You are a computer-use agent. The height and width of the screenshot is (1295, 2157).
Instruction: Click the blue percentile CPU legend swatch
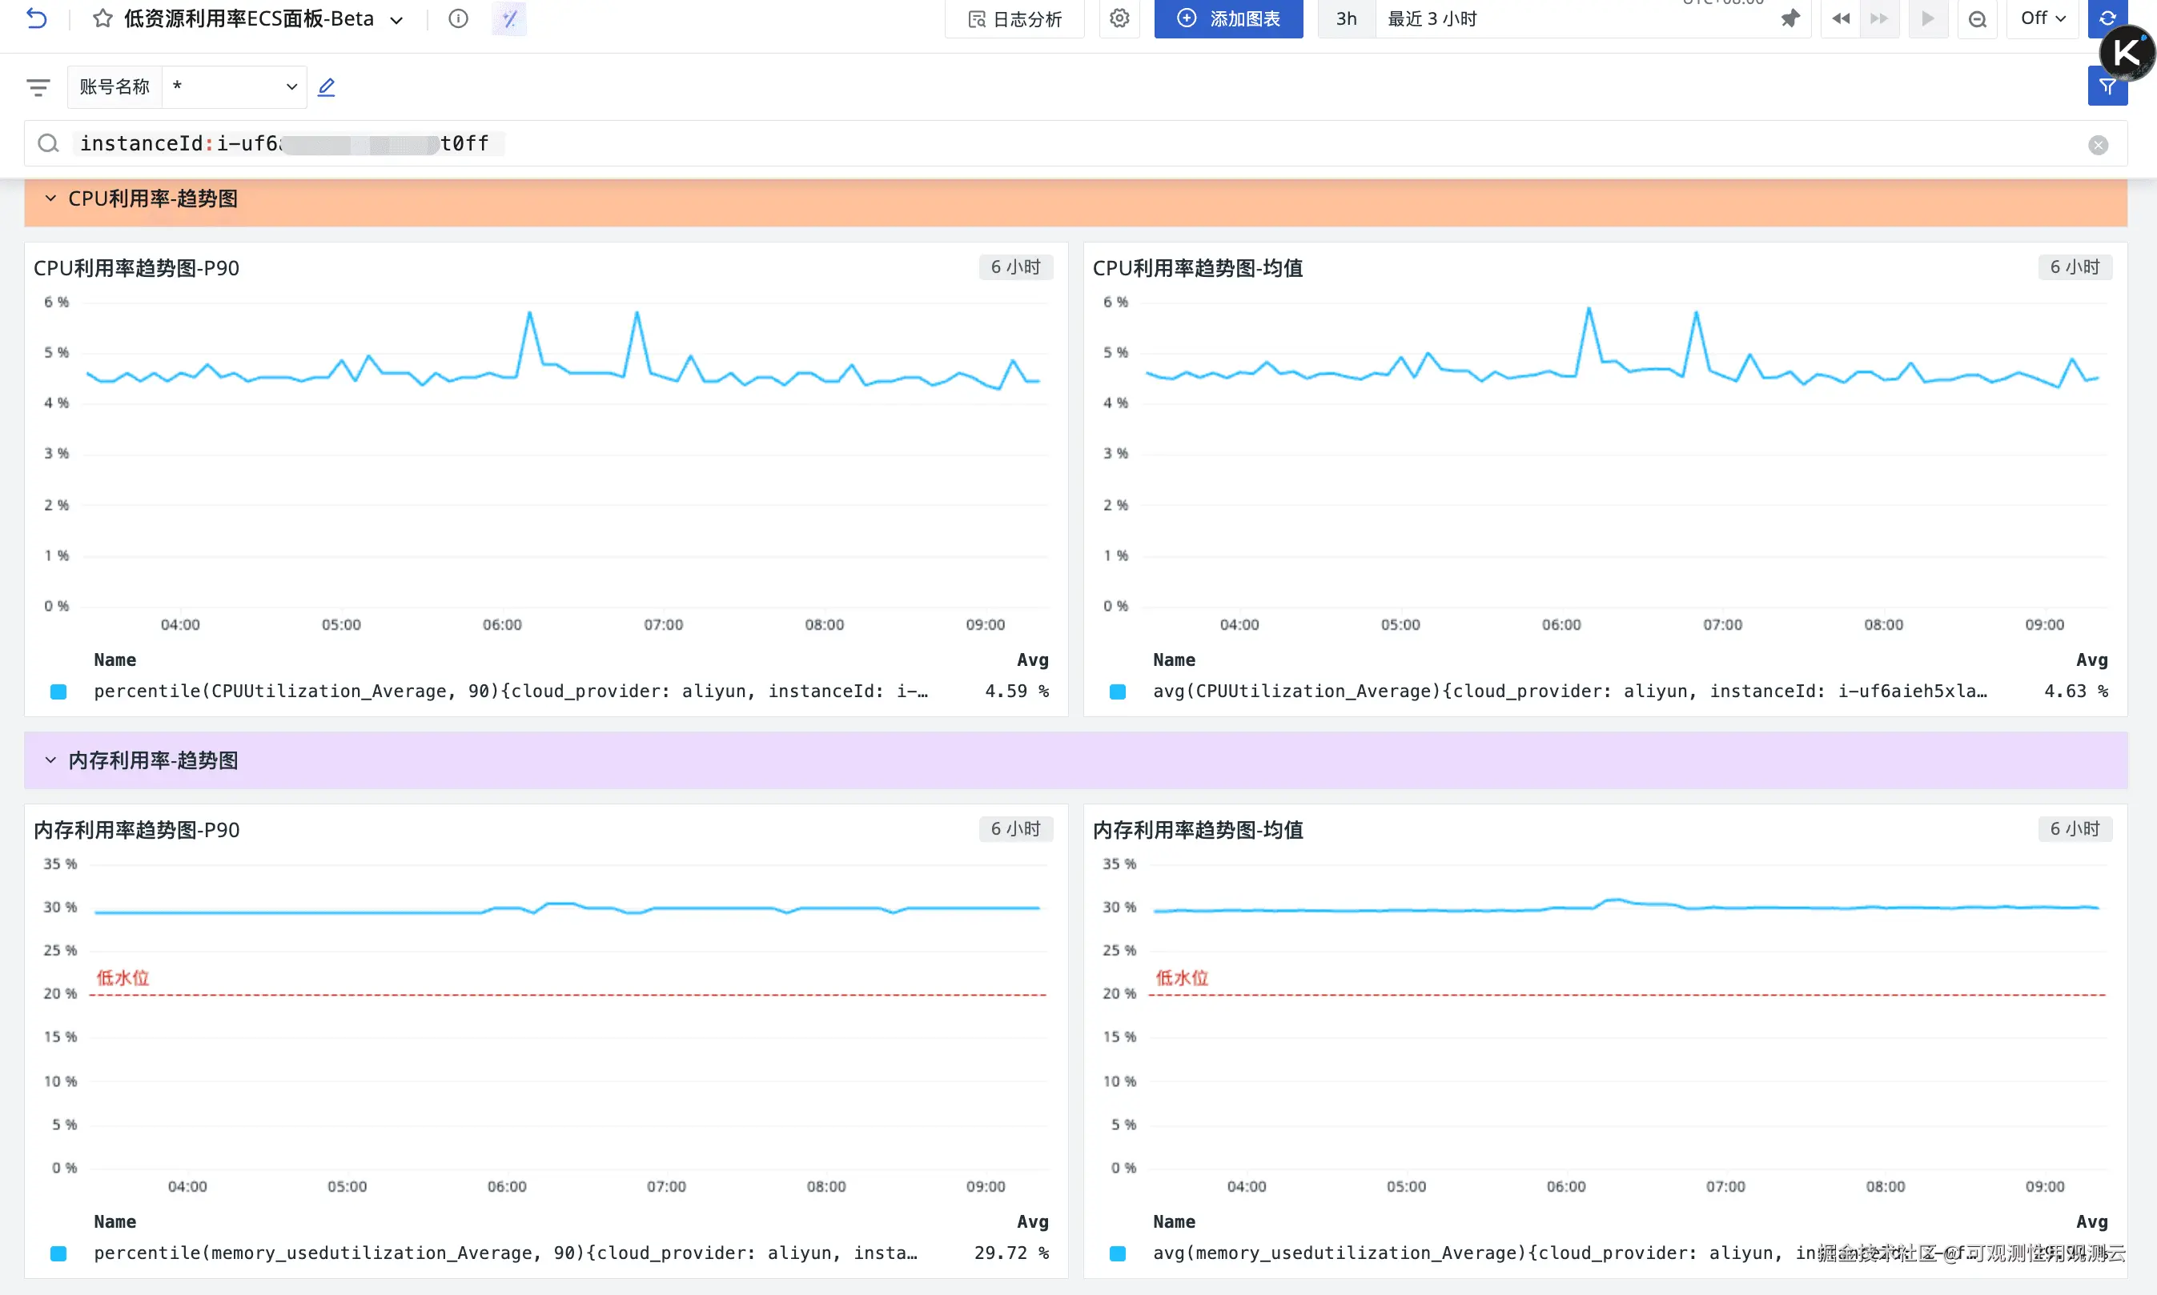tap(58, 692)
